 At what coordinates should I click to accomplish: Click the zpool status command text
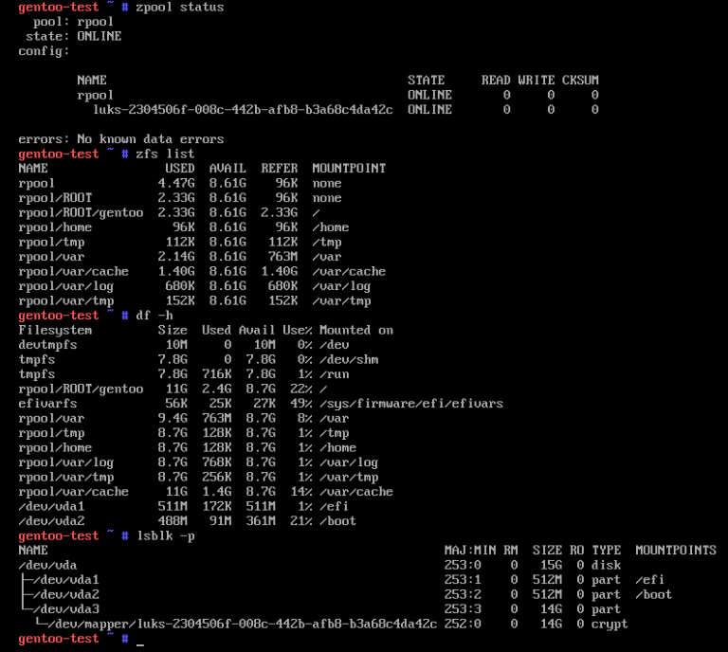pyautogui.click(x=179, y=7)
